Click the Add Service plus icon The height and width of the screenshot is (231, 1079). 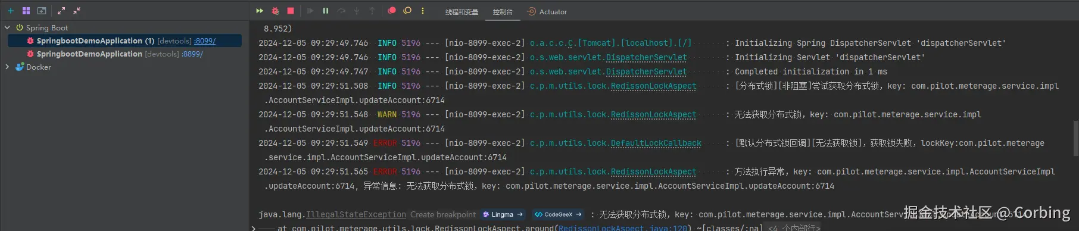tap(11, 11)
